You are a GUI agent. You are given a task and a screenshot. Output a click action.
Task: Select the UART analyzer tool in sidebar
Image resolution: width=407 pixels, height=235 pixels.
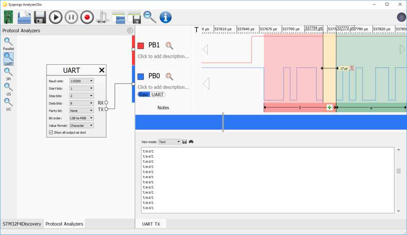click(x=8, y=58)
